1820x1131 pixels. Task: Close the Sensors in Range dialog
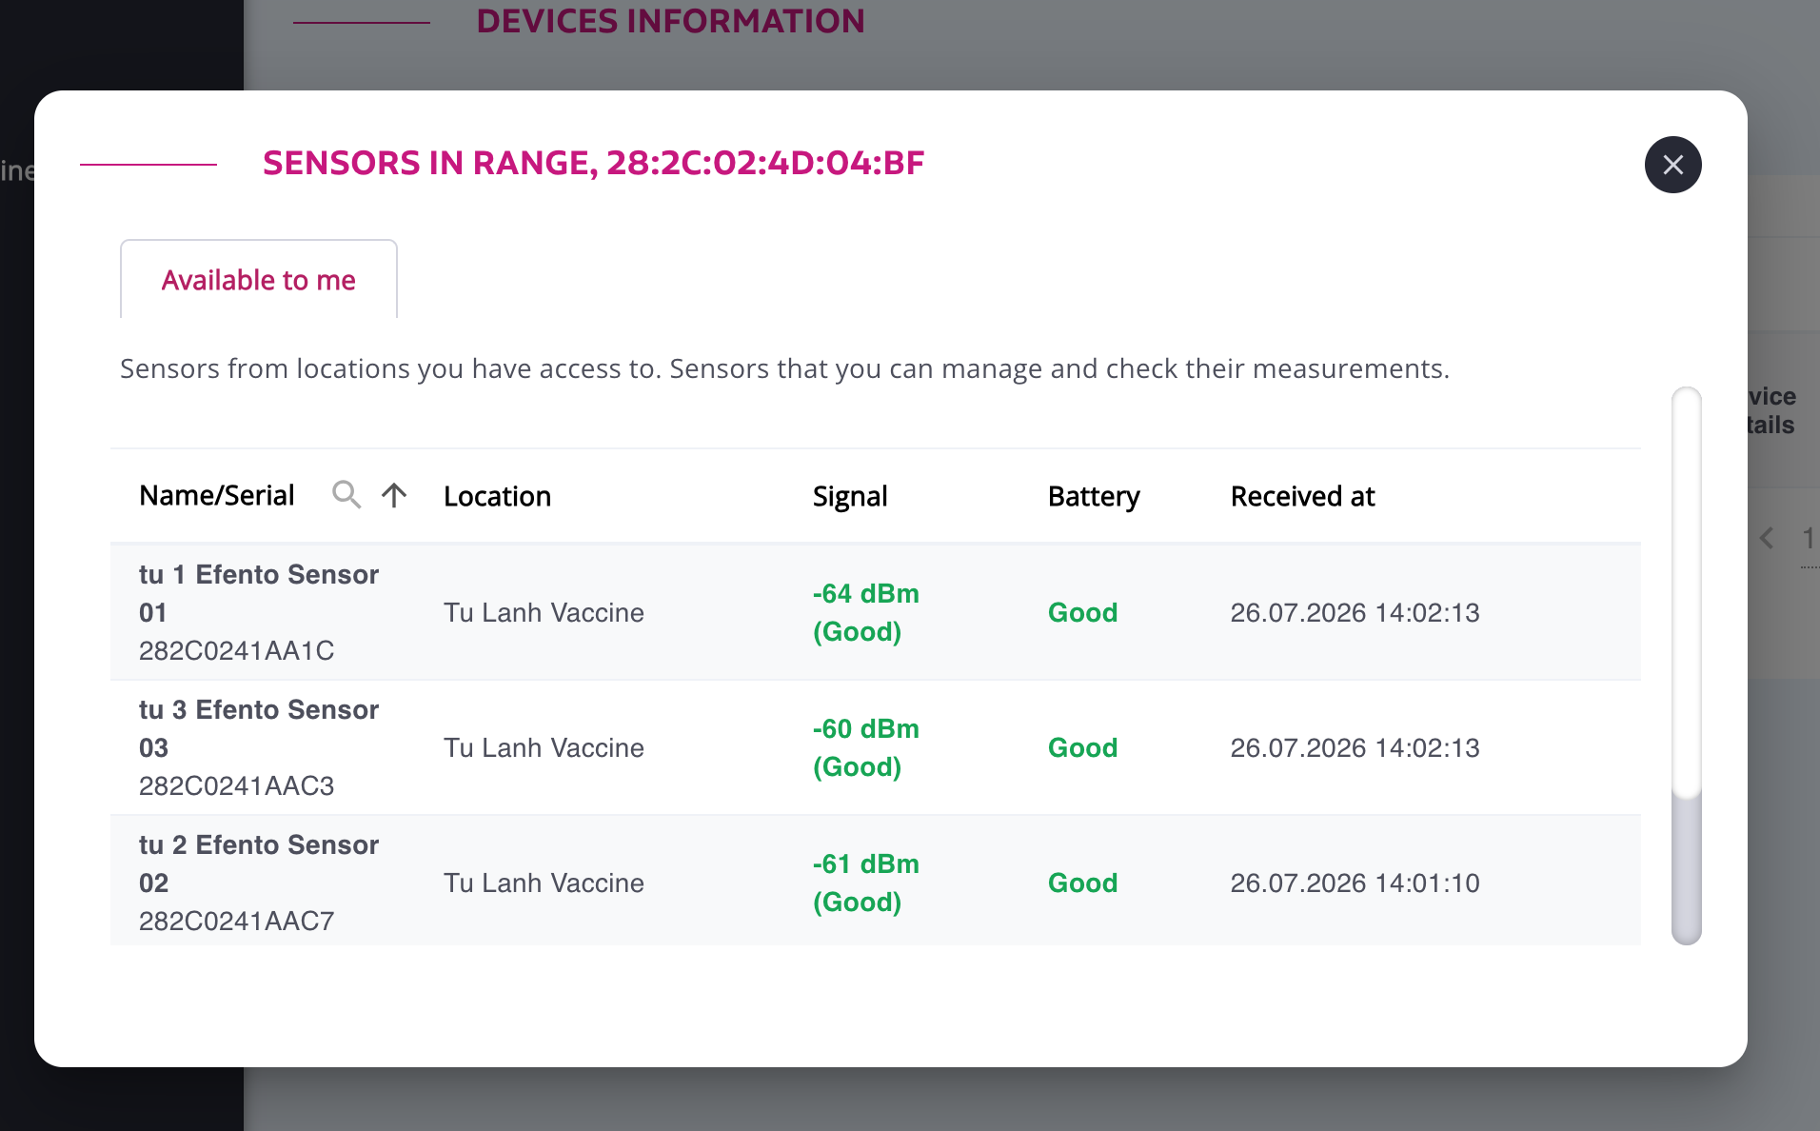point(1672,165)
